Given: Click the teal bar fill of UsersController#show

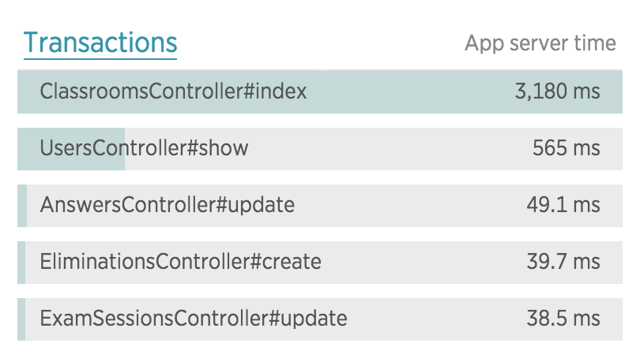Looking at the screenshot, I should (x=71, y=149).
